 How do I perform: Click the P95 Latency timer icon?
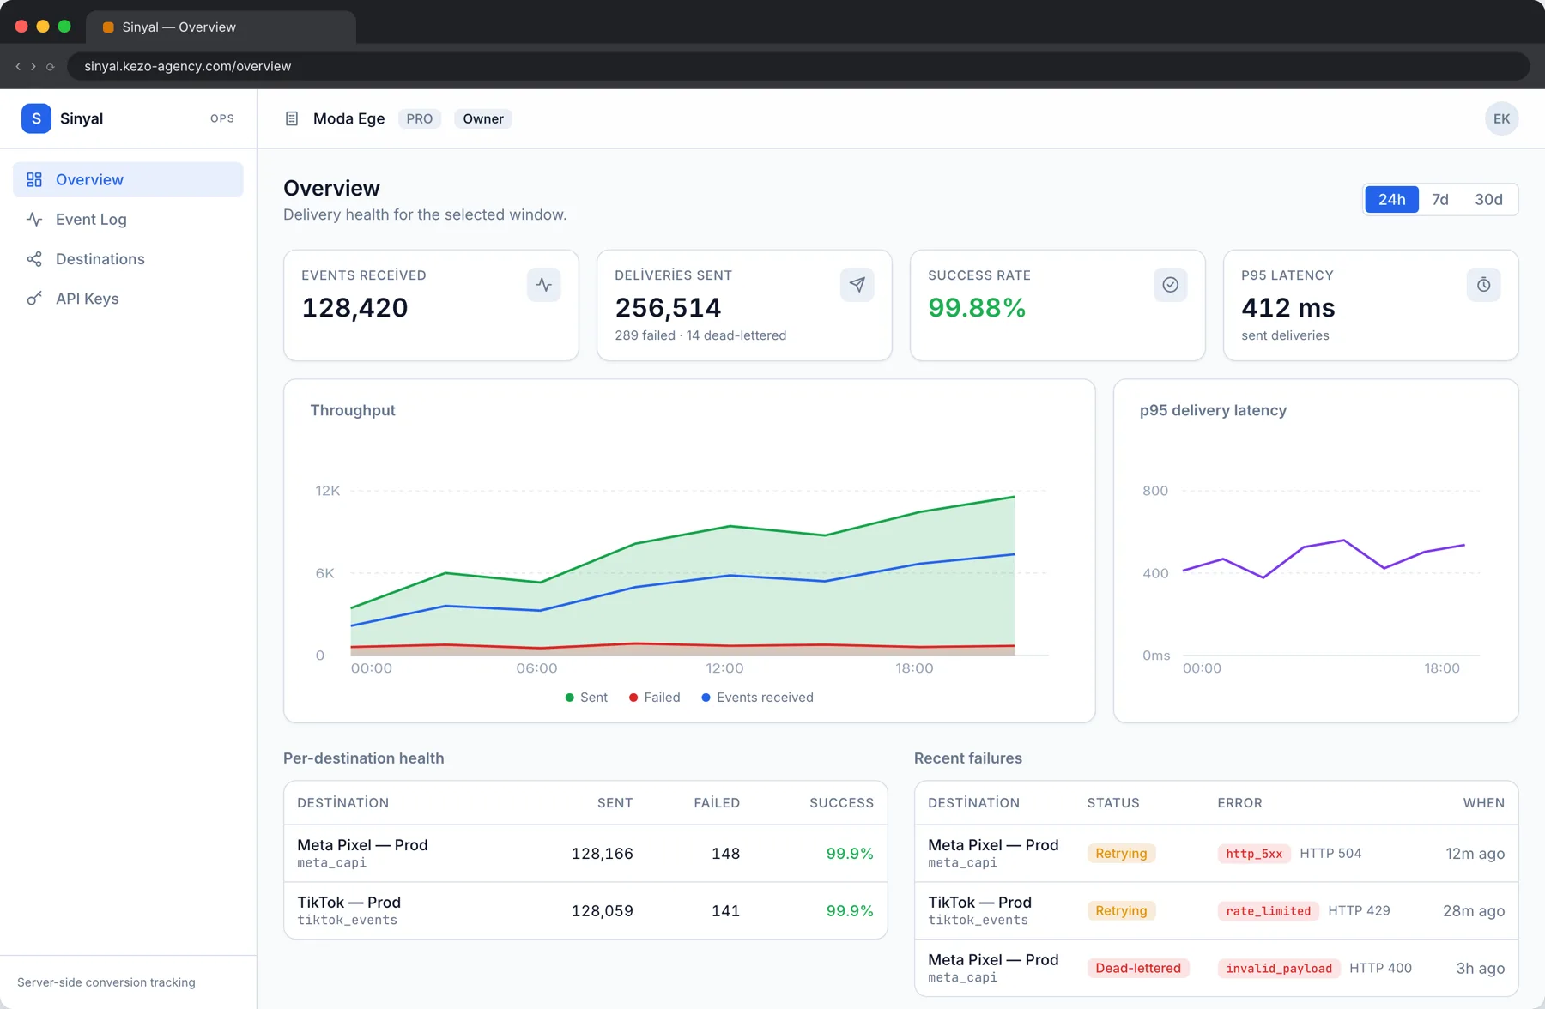[x=1484, y=285]
